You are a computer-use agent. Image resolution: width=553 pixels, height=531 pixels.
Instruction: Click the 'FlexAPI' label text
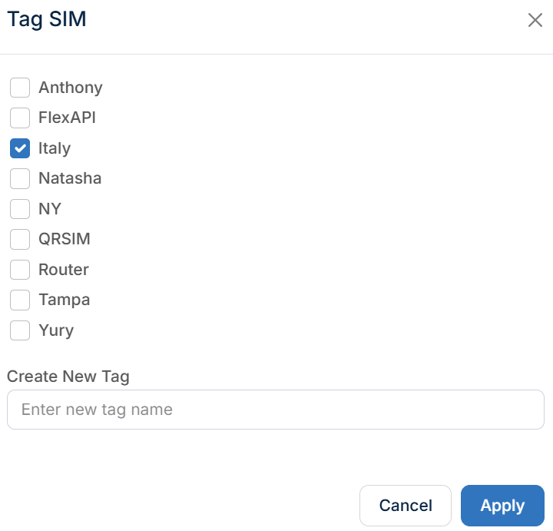click(x=67, y=118)
